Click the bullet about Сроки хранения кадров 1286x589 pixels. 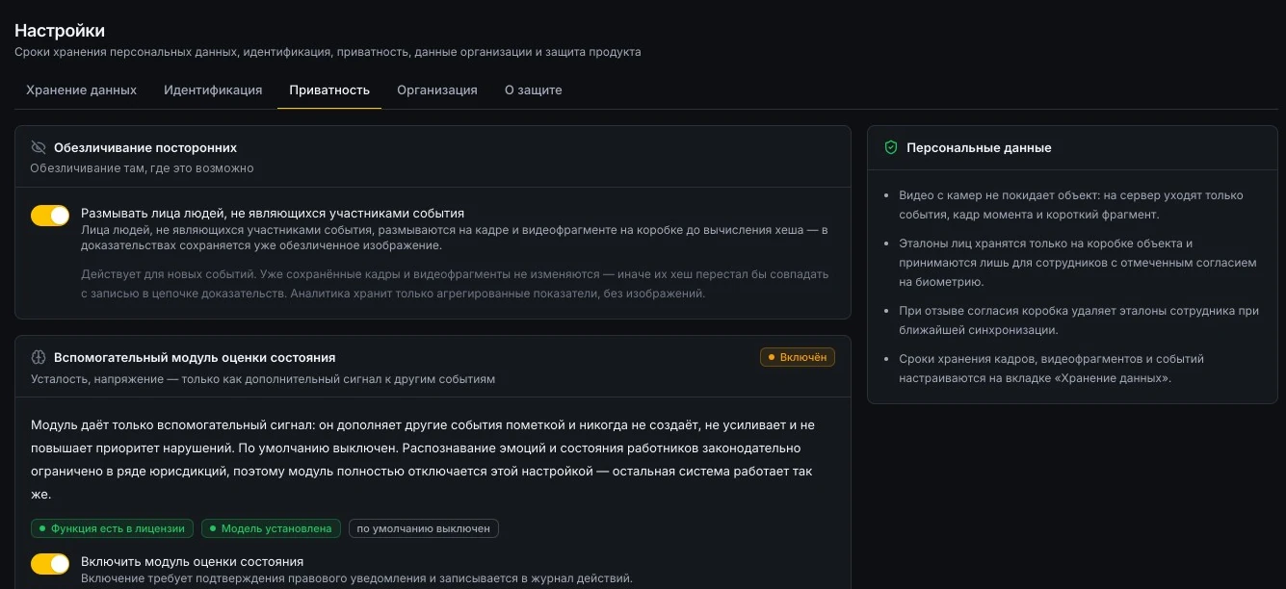[x=1051, y=369]
